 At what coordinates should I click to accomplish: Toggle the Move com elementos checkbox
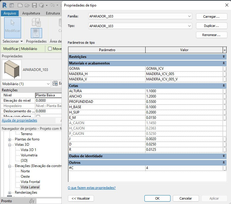coord(38,116)
